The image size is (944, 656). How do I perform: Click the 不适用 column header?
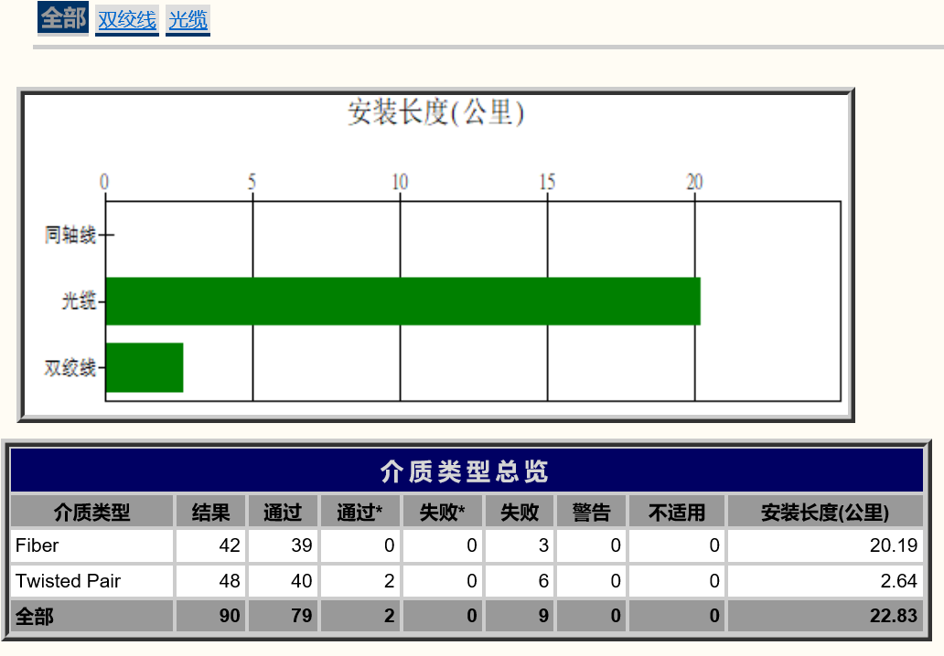pos(677,512)
